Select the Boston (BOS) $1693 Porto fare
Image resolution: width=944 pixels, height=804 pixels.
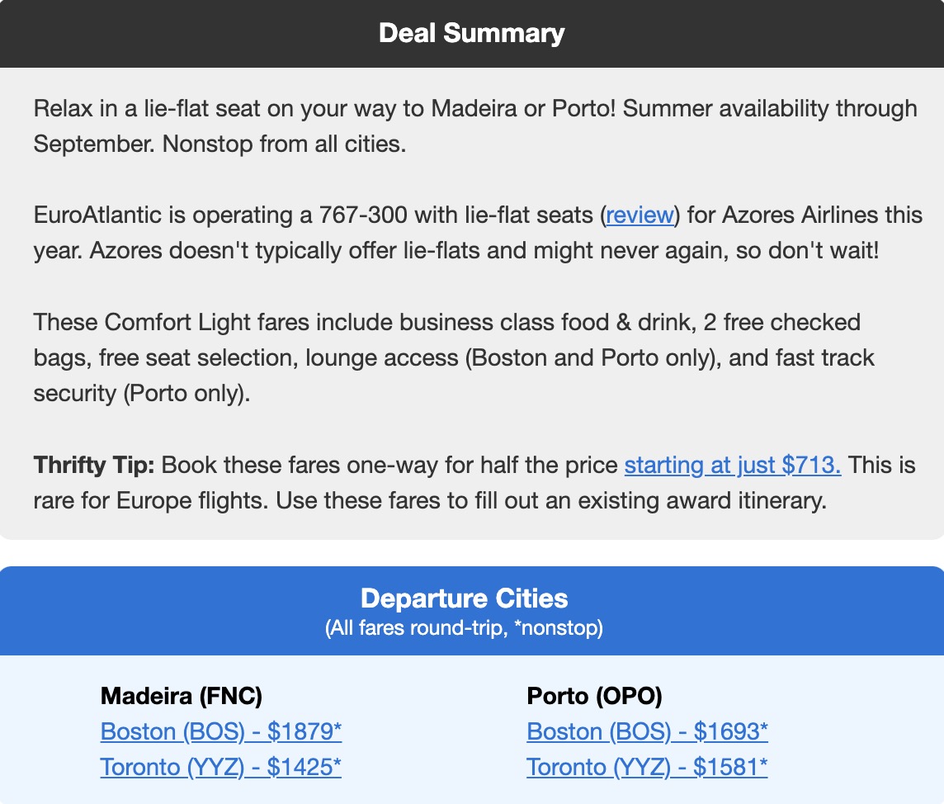click(x=647, y=731)
